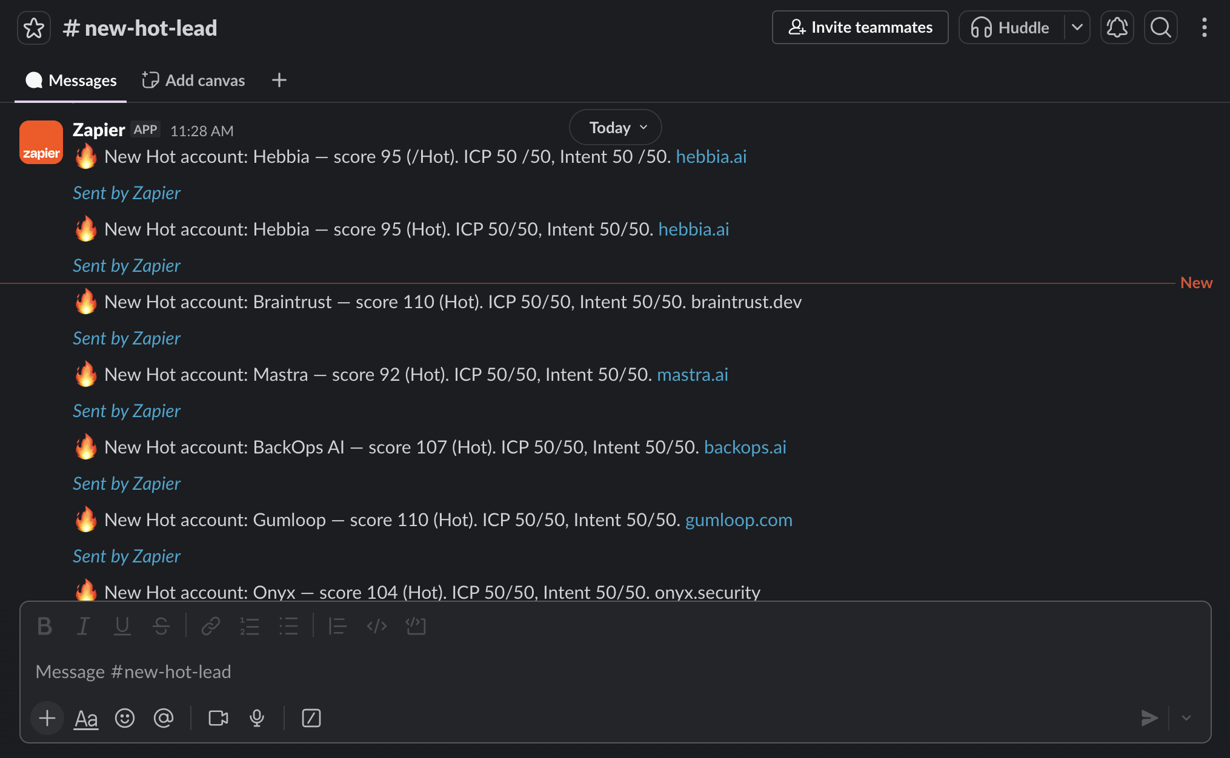This screenshot has height=758, width=1230.
Task: Click the braintrust.dev text in message
Action: (x=746, y=302)
